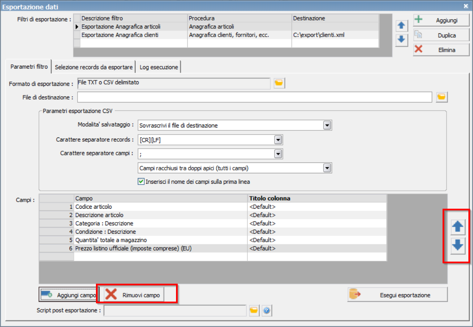Move selected campo down with blue arrow
473x327 pixels.
pos(458,245)
